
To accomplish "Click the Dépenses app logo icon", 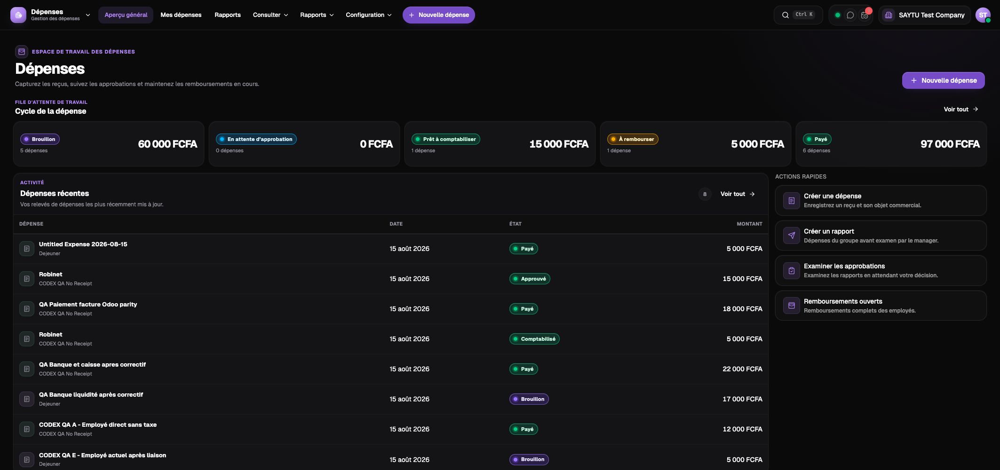I will click(x=18, y=15).
